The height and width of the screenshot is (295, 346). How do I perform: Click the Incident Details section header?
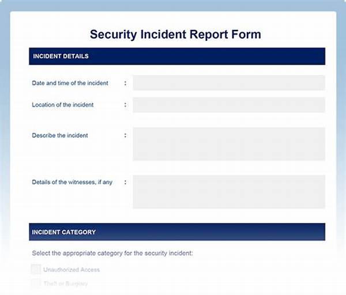61,56
